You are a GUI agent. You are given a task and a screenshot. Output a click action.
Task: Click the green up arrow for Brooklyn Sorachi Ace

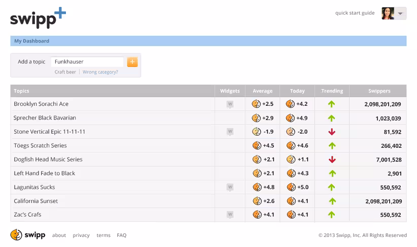point(331,104)
